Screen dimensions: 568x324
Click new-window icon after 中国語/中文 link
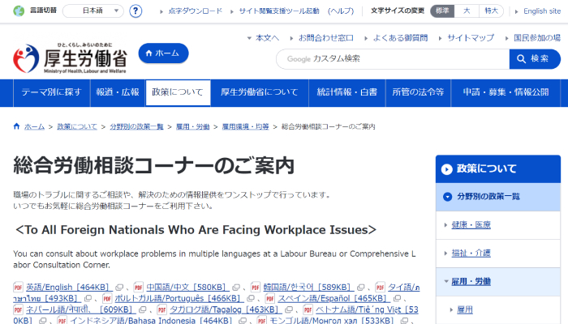tap(236, 288)
